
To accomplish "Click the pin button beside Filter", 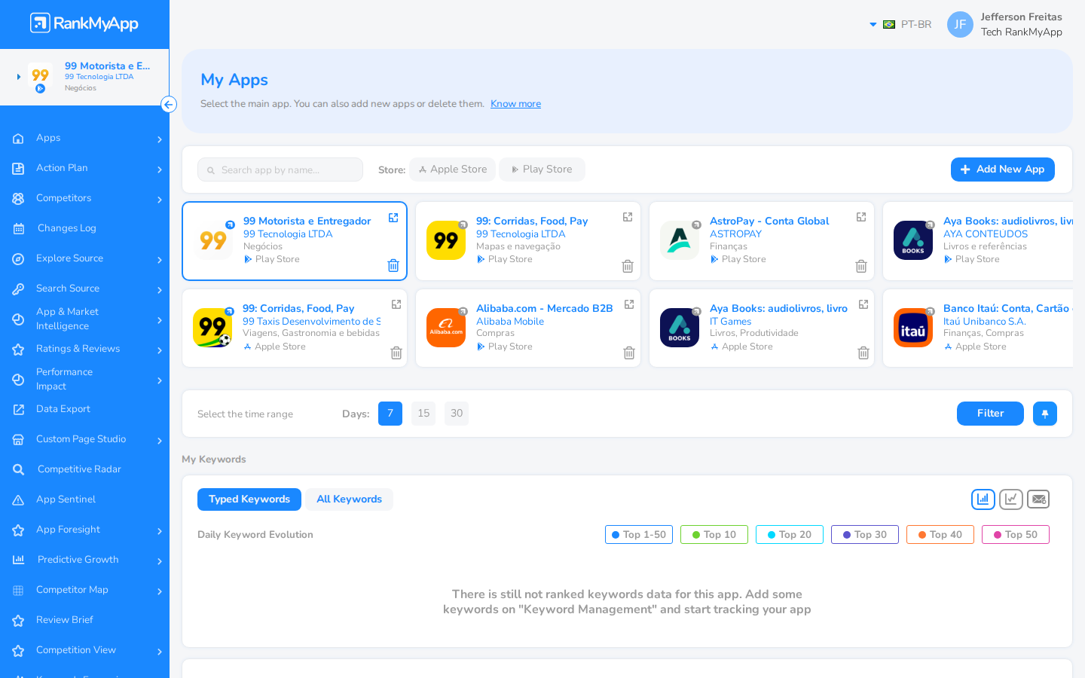I will (x=1045, y=414).
